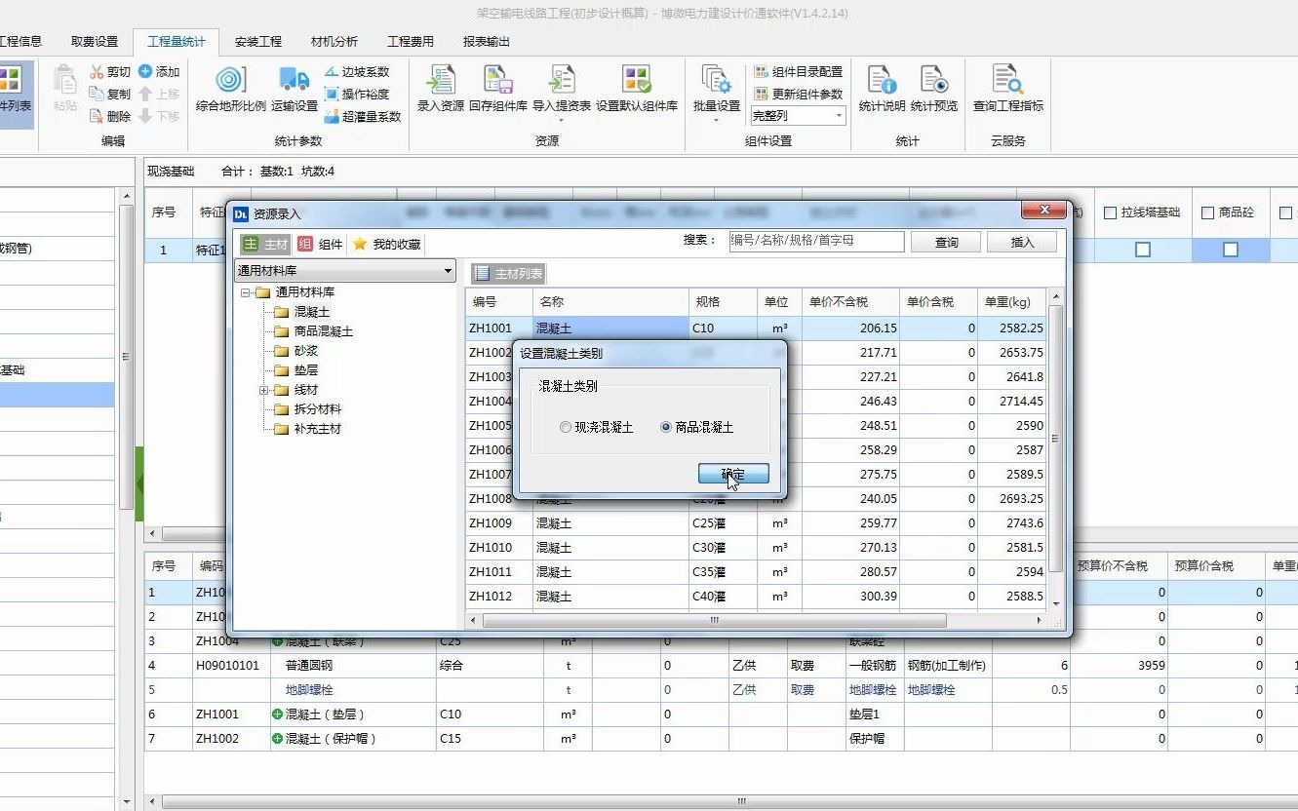1298x811 pixels.
Task: Select row ZH1012 in material list
Action: (x=757, y=597)
